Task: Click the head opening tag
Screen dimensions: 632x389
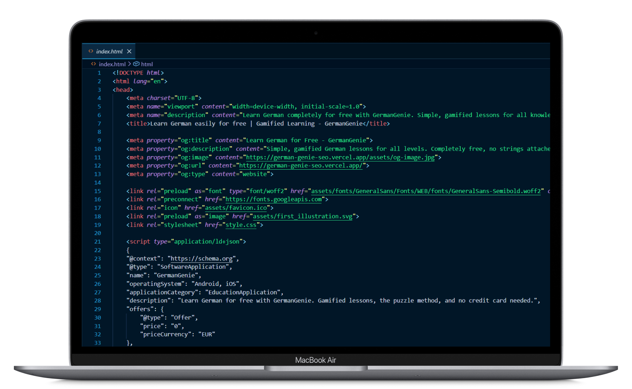Action: pyautogui.click(x=123, y=90)
